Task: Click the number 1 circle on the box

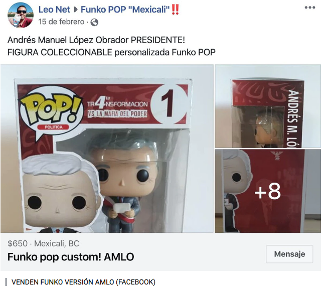Action: (x=169, y=103)
